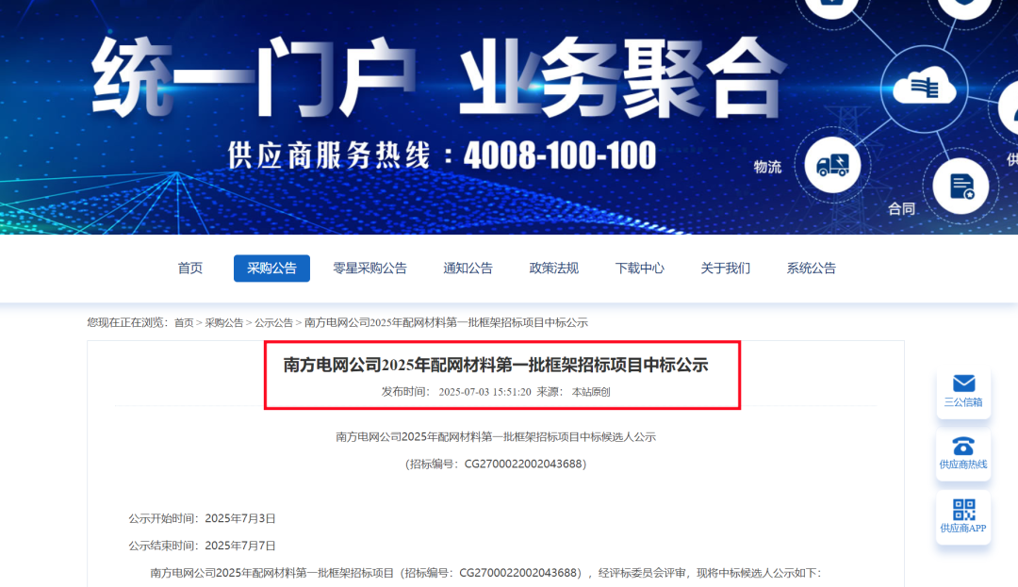1018x587 pixels.
Task: Click 采购公告 link in breadcrumb
Action: (224, 322)
